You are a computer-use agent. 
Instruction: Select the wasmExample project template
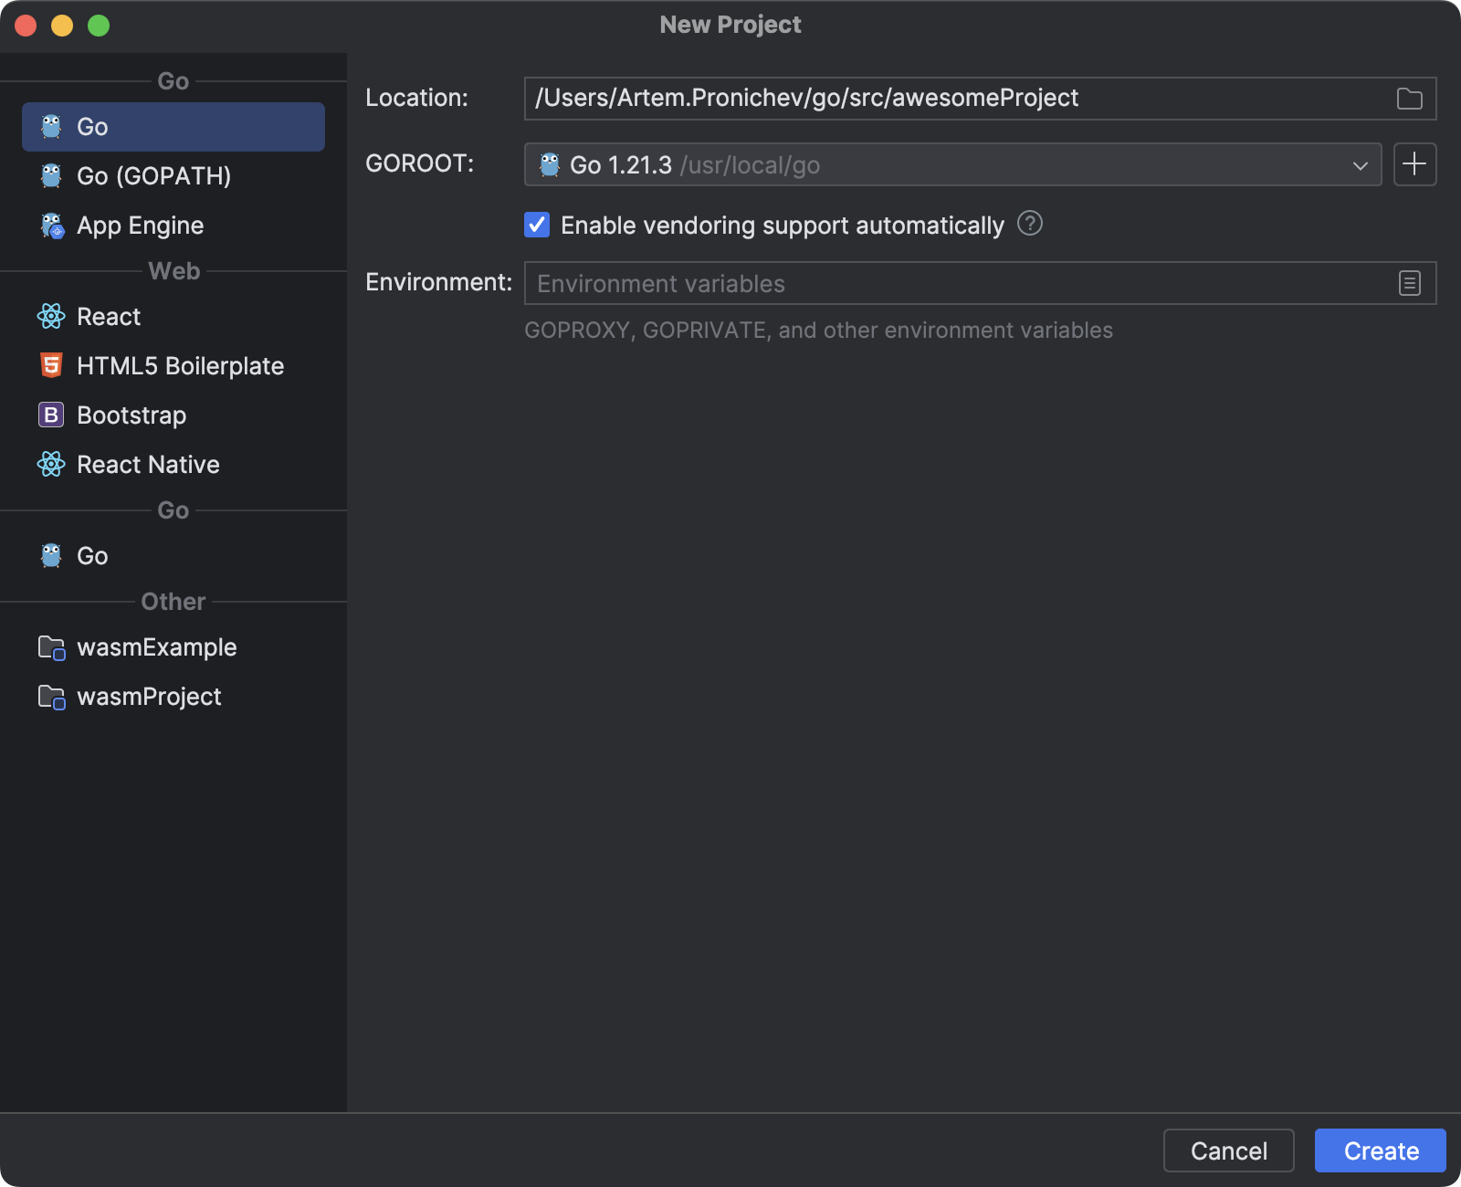point(157,647)
